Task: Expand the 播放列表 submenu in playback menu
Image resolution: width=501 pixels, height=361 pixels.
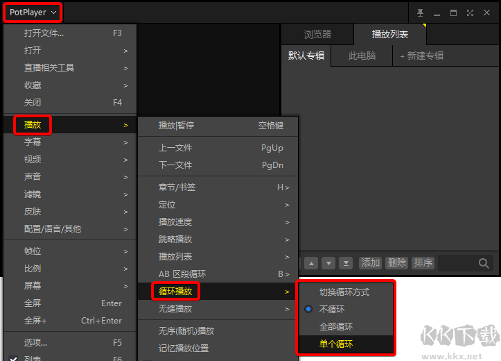Action: 218,257
